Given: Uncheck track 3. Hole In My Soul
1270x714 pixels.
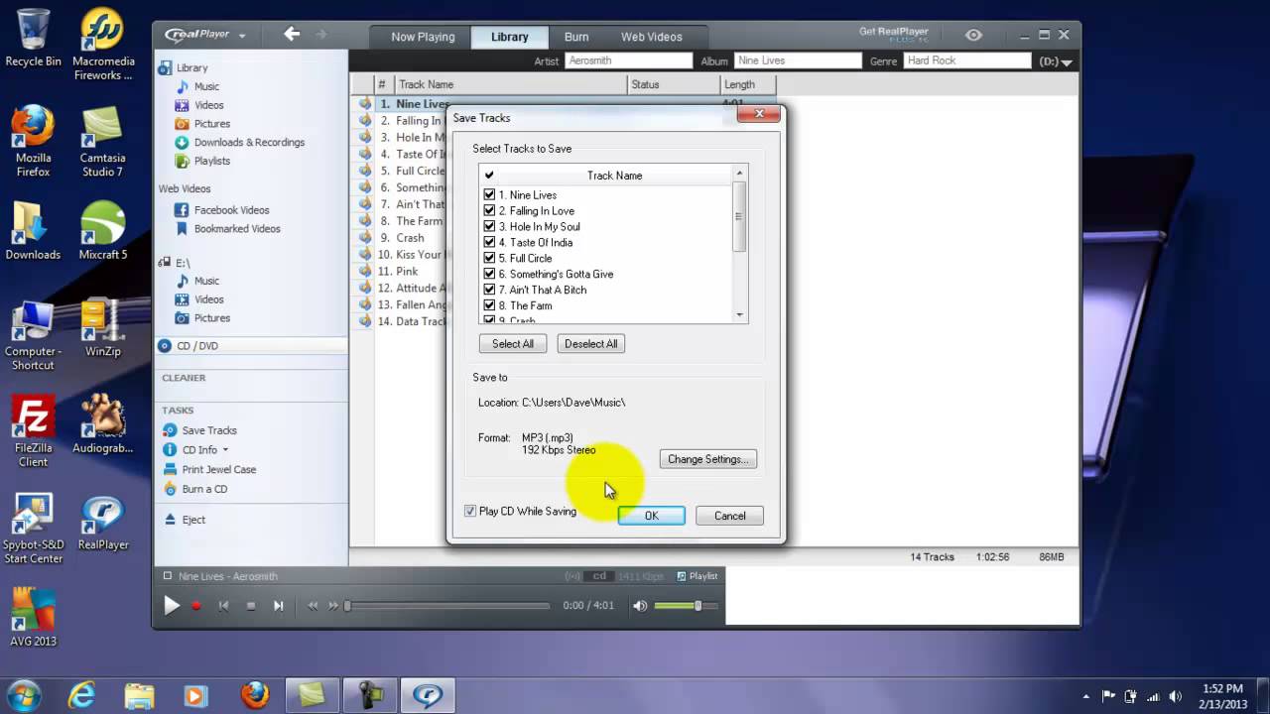Looking at the screenshot, I should point(489,227).
